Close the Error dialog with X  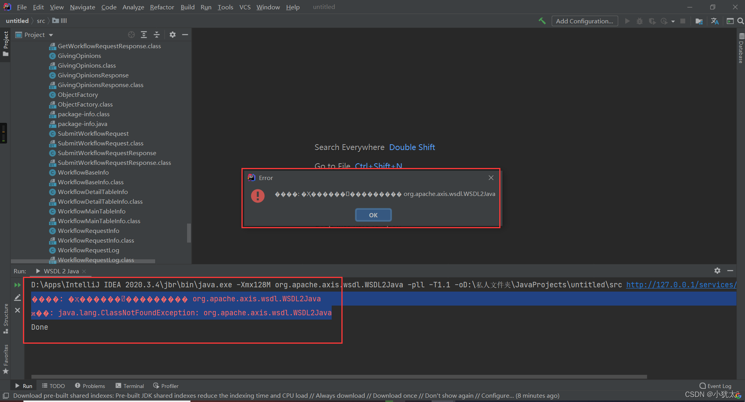pos(491,178)
